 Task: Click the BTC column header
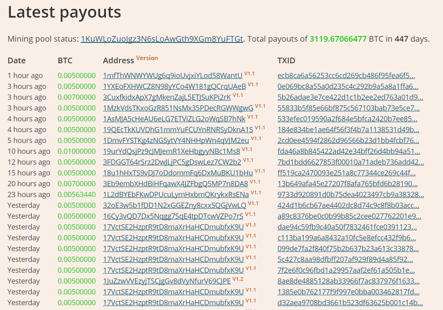65,60
